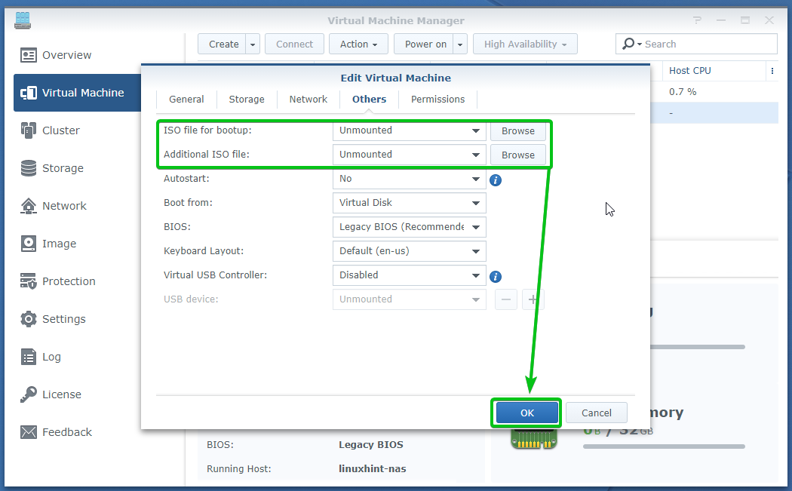Open the Storage sidebar icon
The height and width of the screenshot is (491, 792).
coord(29,168)
